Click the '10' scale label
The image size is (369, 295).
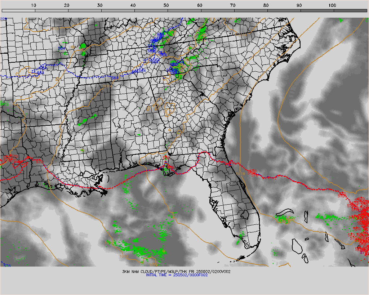(x=34, y=5)
